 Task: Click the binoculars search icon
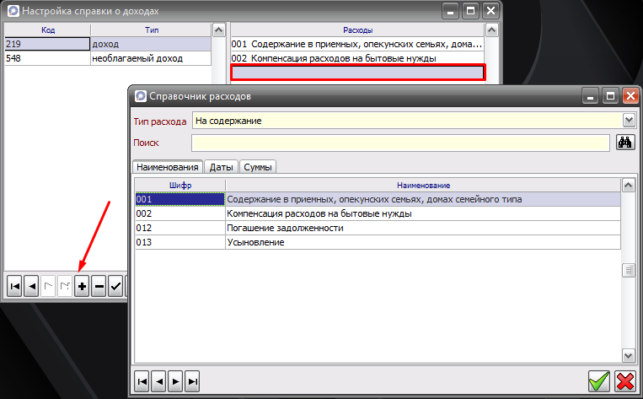click(x=625, y=143)
